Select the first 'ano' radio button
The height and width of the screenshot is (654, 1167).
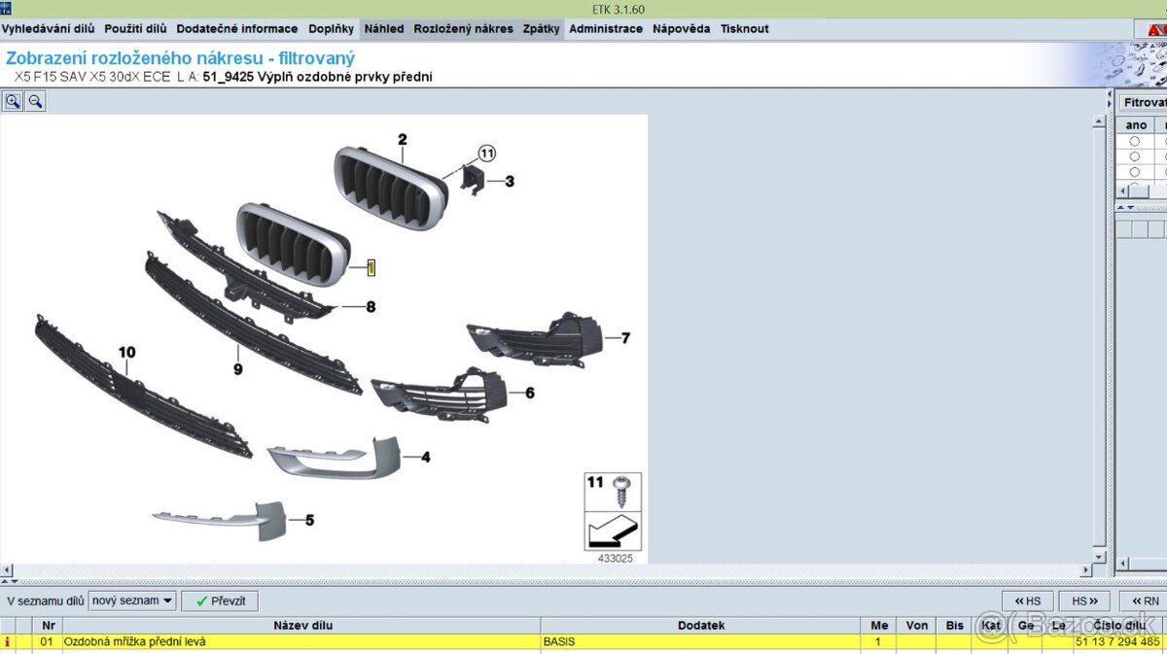[x=1134, y=142]
